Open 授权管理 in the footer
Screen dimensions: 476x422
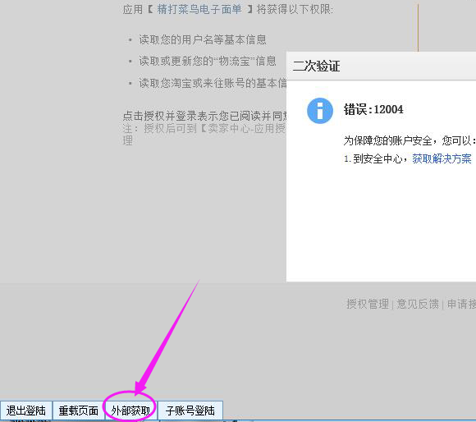pyautogui.click(x=368, y=304)
